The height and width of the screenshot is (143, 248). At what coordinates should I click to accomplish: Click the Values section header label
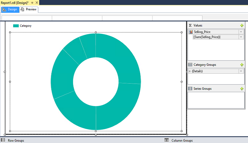pos(198,25)
